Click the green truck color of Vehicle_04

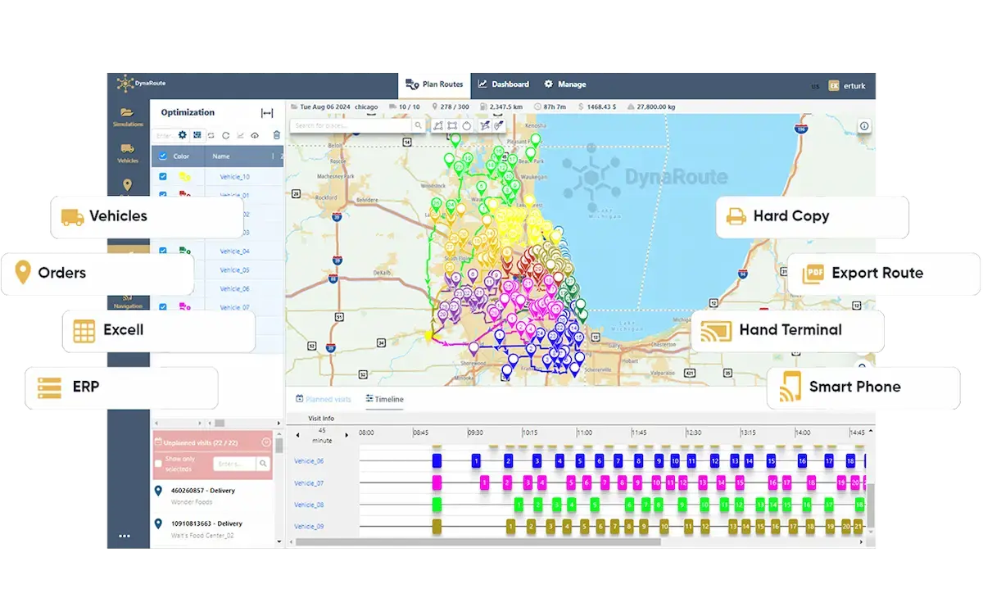185,251
